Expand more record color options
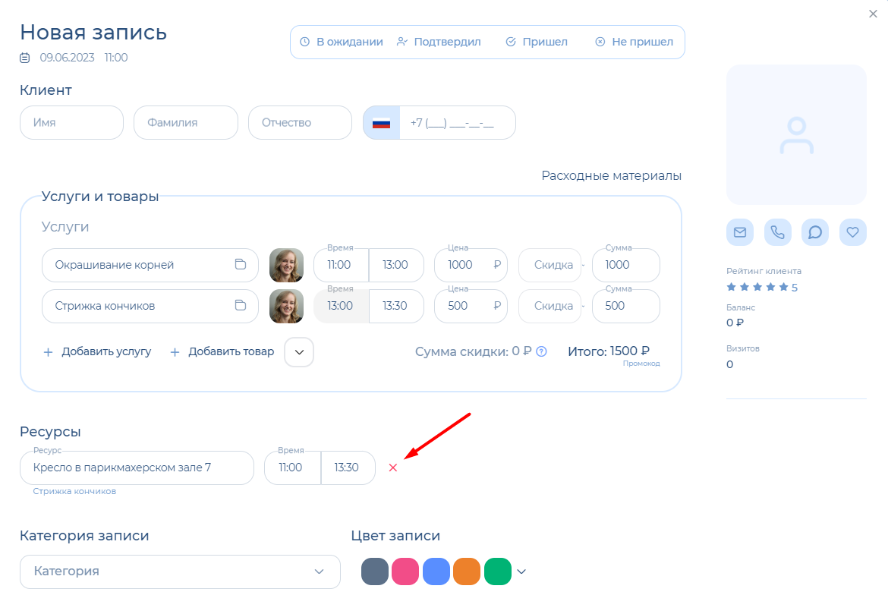The height and width of the screenshot is (614, 888). 521,571
